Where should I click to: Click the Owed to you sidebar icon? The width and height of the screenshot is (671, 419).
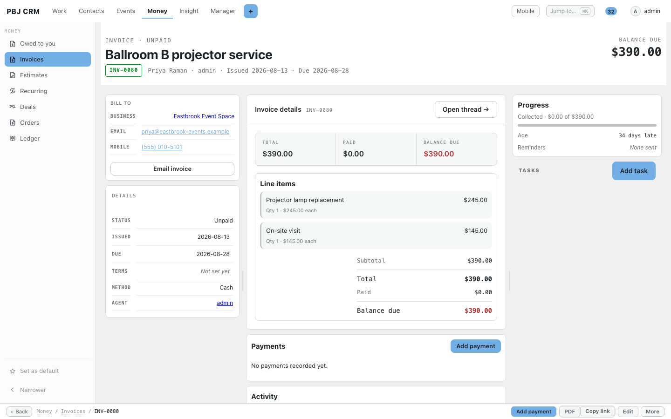pyautogui.click(x=13, y=44)
